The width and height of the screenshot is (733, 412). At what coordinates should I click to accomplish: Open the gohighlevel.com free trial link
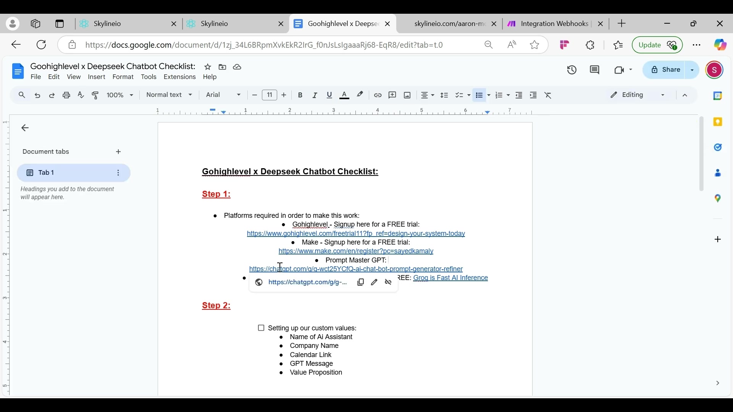pyautogui.click(x=356, y=234)
